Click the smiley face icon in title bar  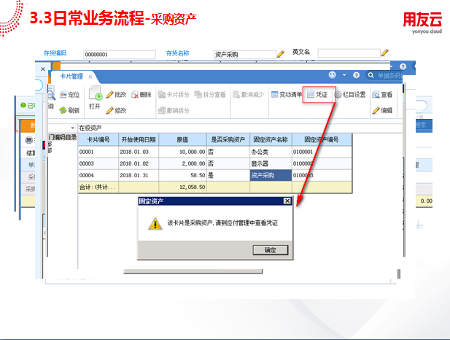[x=333, y=75]
